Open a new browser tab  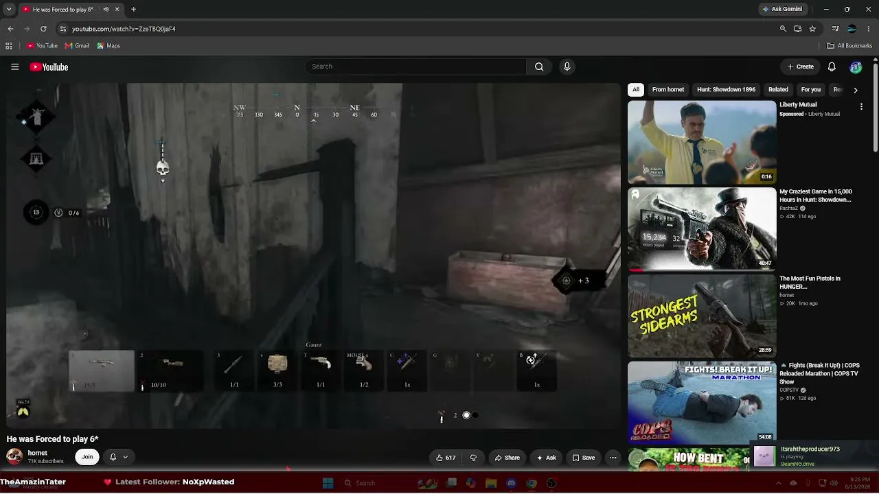tap(133, 9)
